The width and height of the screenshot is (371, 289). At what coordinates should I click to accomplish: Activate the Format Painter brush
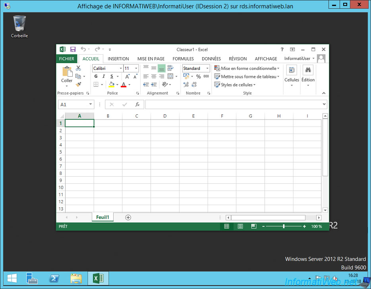coord(78,84)
